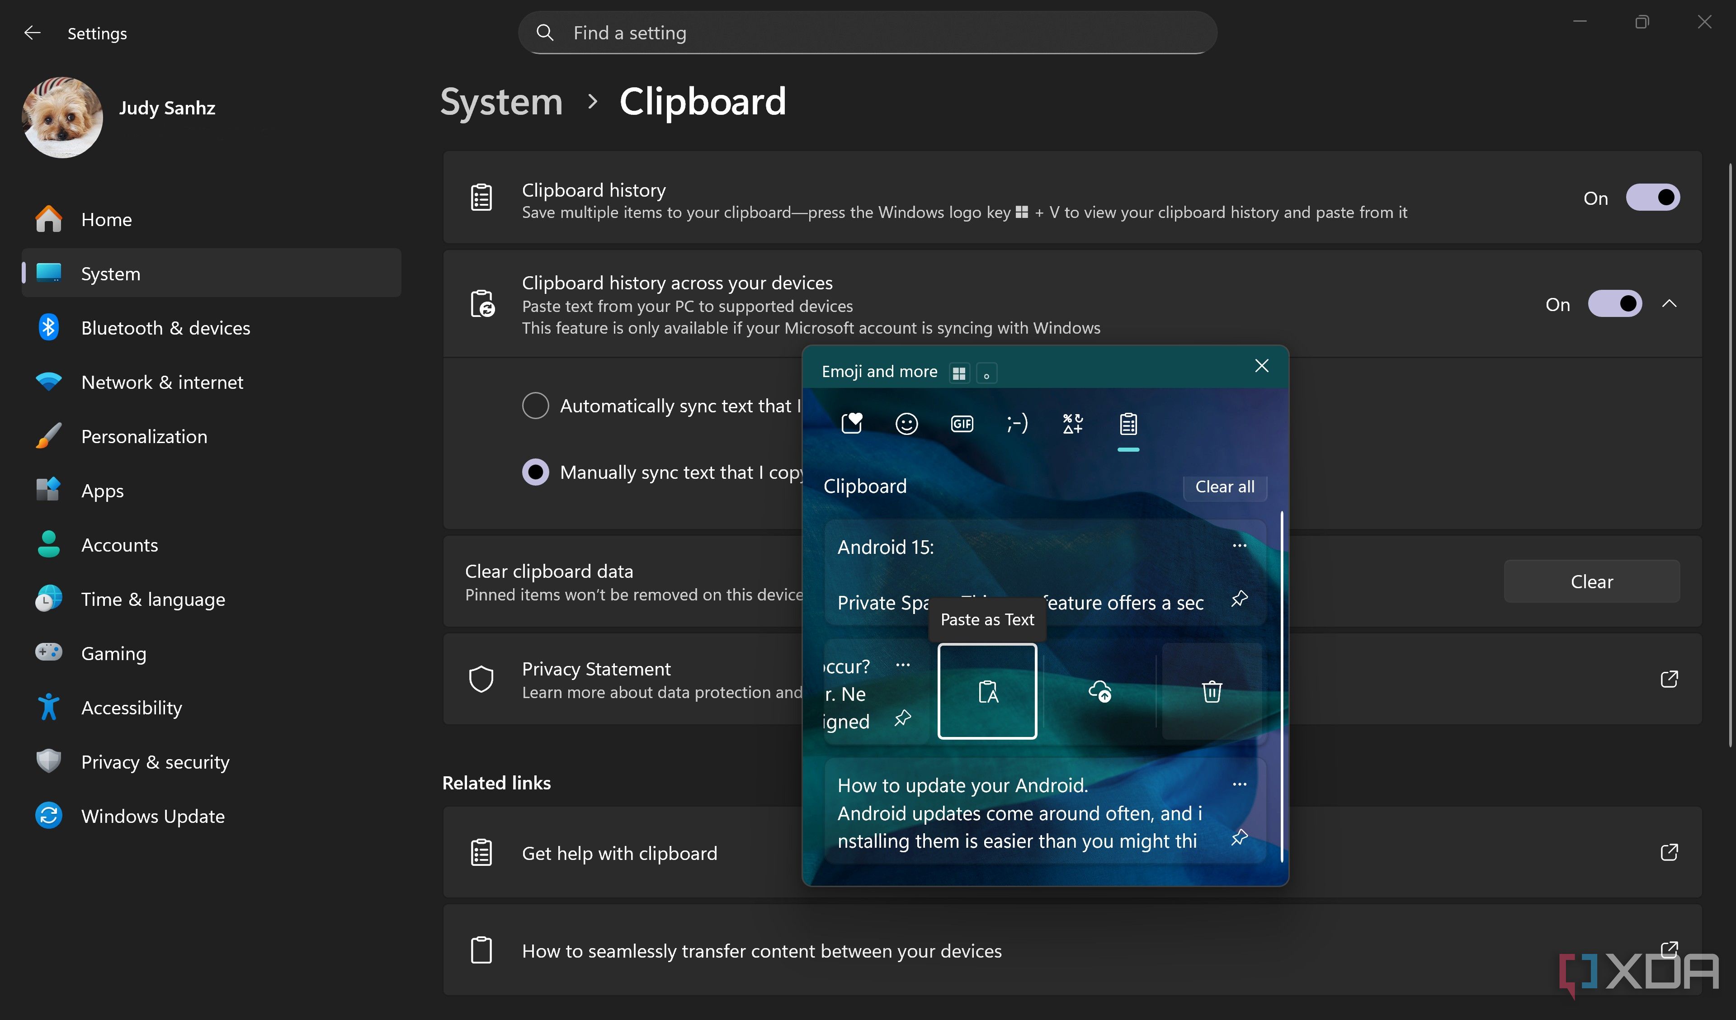This screenshot has width=1736, height=1020.
Task: Toggle Clipboard history switch off
Action: click(1653, 198)
